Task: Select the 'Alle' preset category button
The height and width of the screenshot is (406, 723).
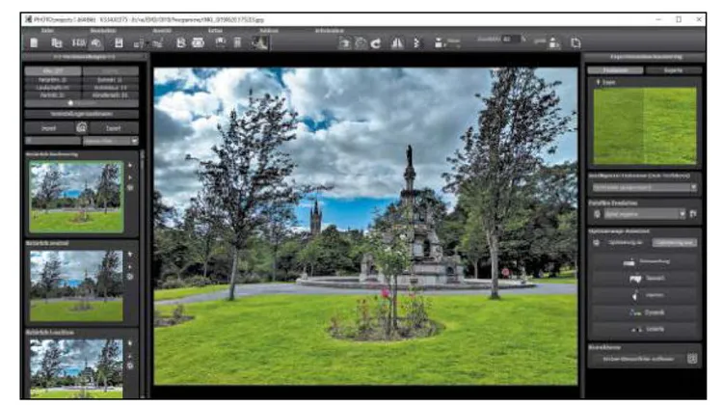Action: (53, 71)
